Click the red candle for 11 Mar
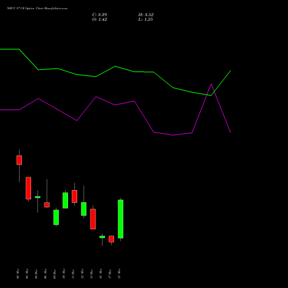Image resolution: width=288 pixels, height=288 pixels. tap(74, 196)
